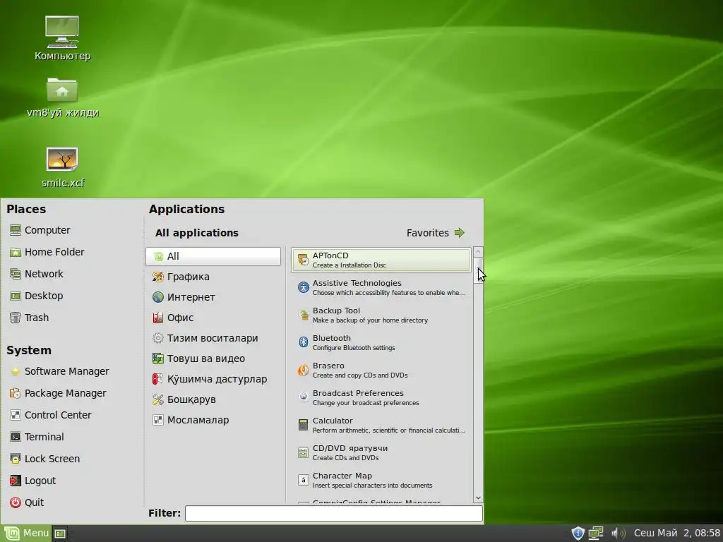Click Lock Screen

point(44,459)
